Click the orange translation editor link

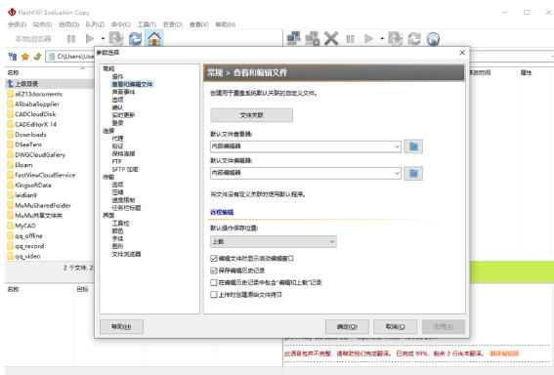(x=504, y=354)
